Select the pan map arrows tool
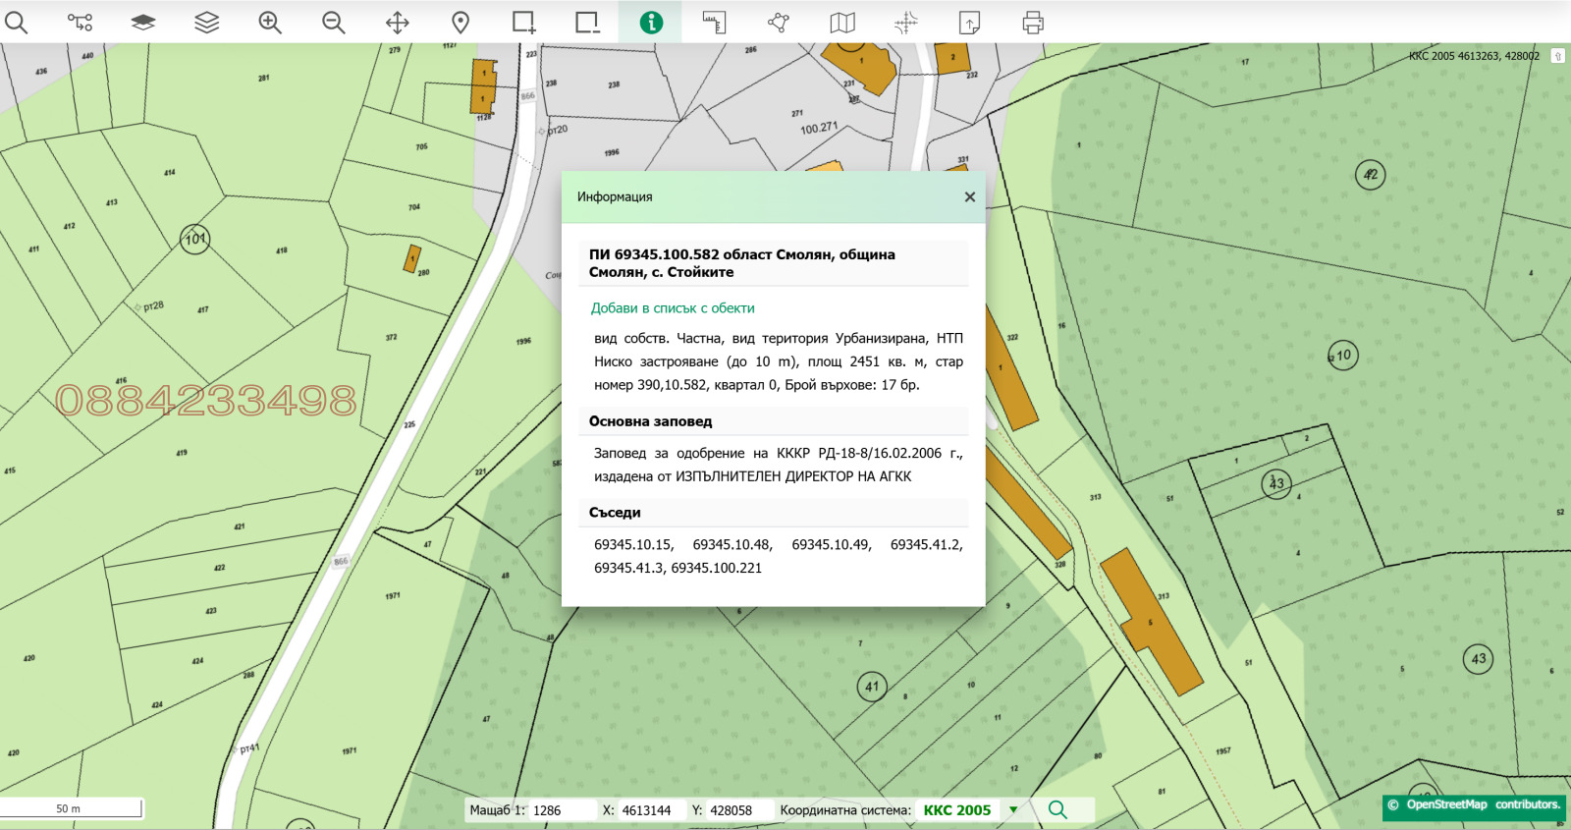 397,22
